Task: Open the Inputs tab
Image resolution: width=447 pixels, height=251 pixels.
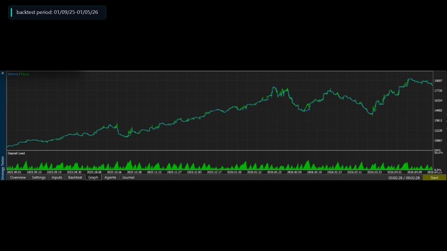Action: 57,178
